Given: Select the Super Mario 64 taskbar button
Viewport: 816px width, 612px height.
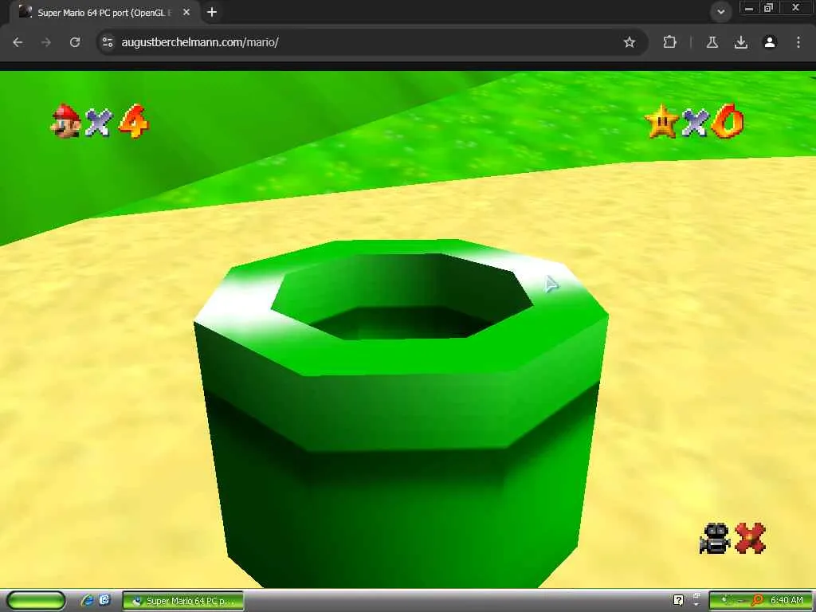Looking at the screenshot, I should coord(182,601).
